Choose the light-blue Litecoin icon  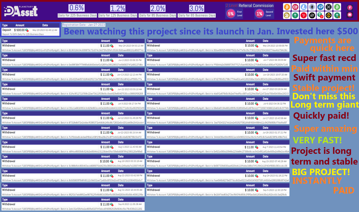(303, 7)
